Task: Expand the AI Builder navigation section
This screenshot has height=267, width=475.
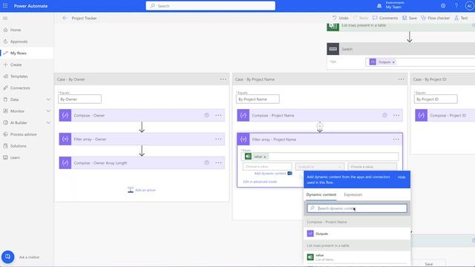Action: coord(48,122)
